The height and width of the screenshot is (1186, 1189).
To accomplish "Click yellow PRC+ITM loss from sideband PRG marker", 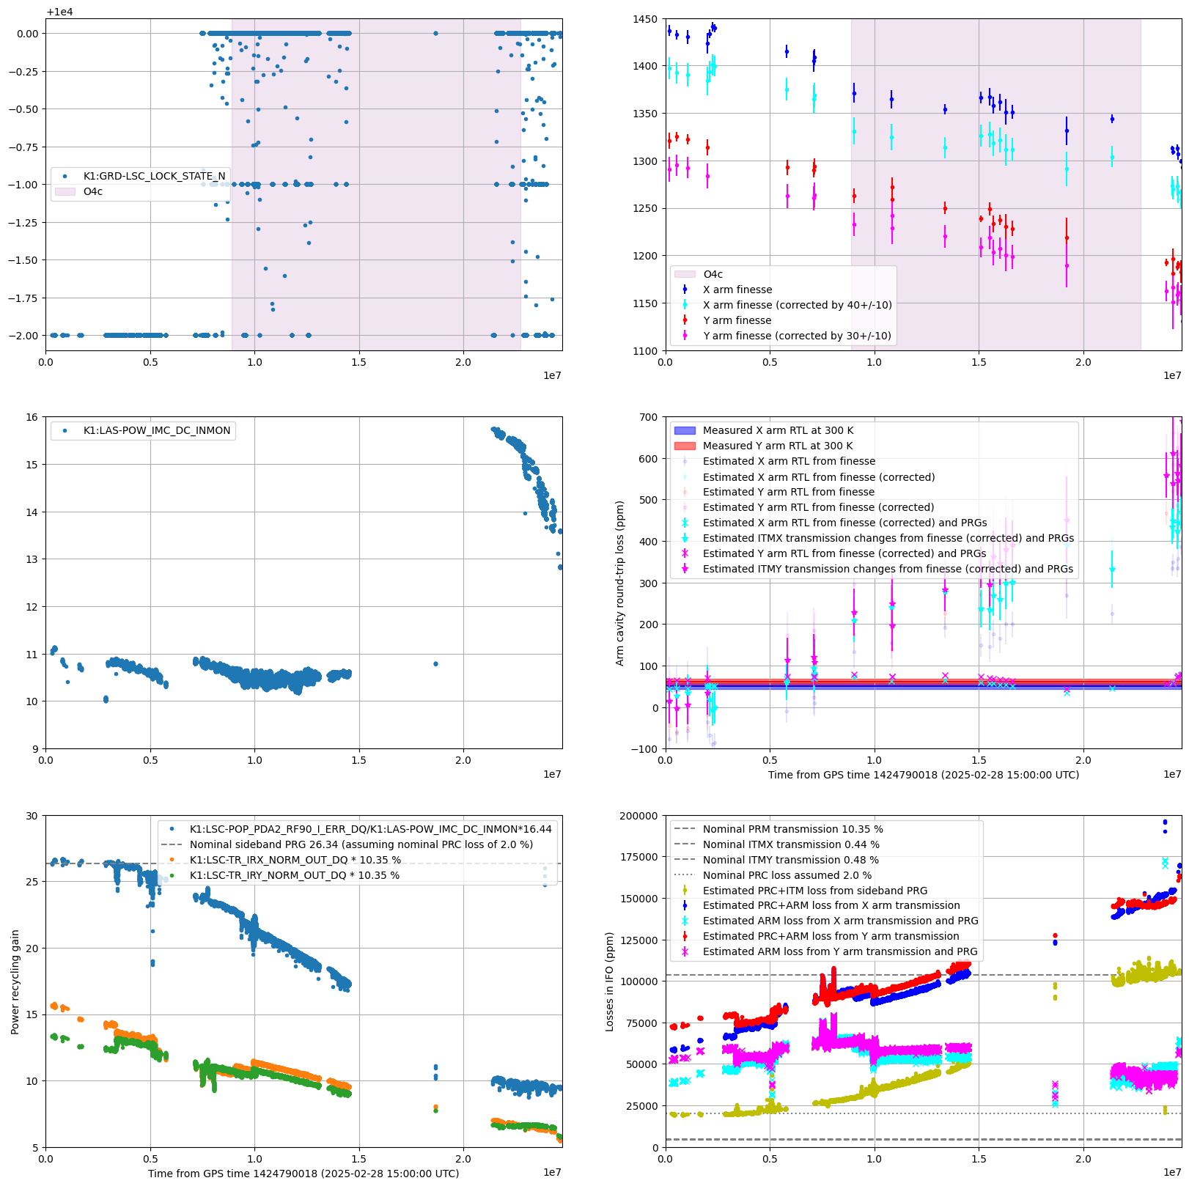I will pyautogui.click(x=685, y=891).
